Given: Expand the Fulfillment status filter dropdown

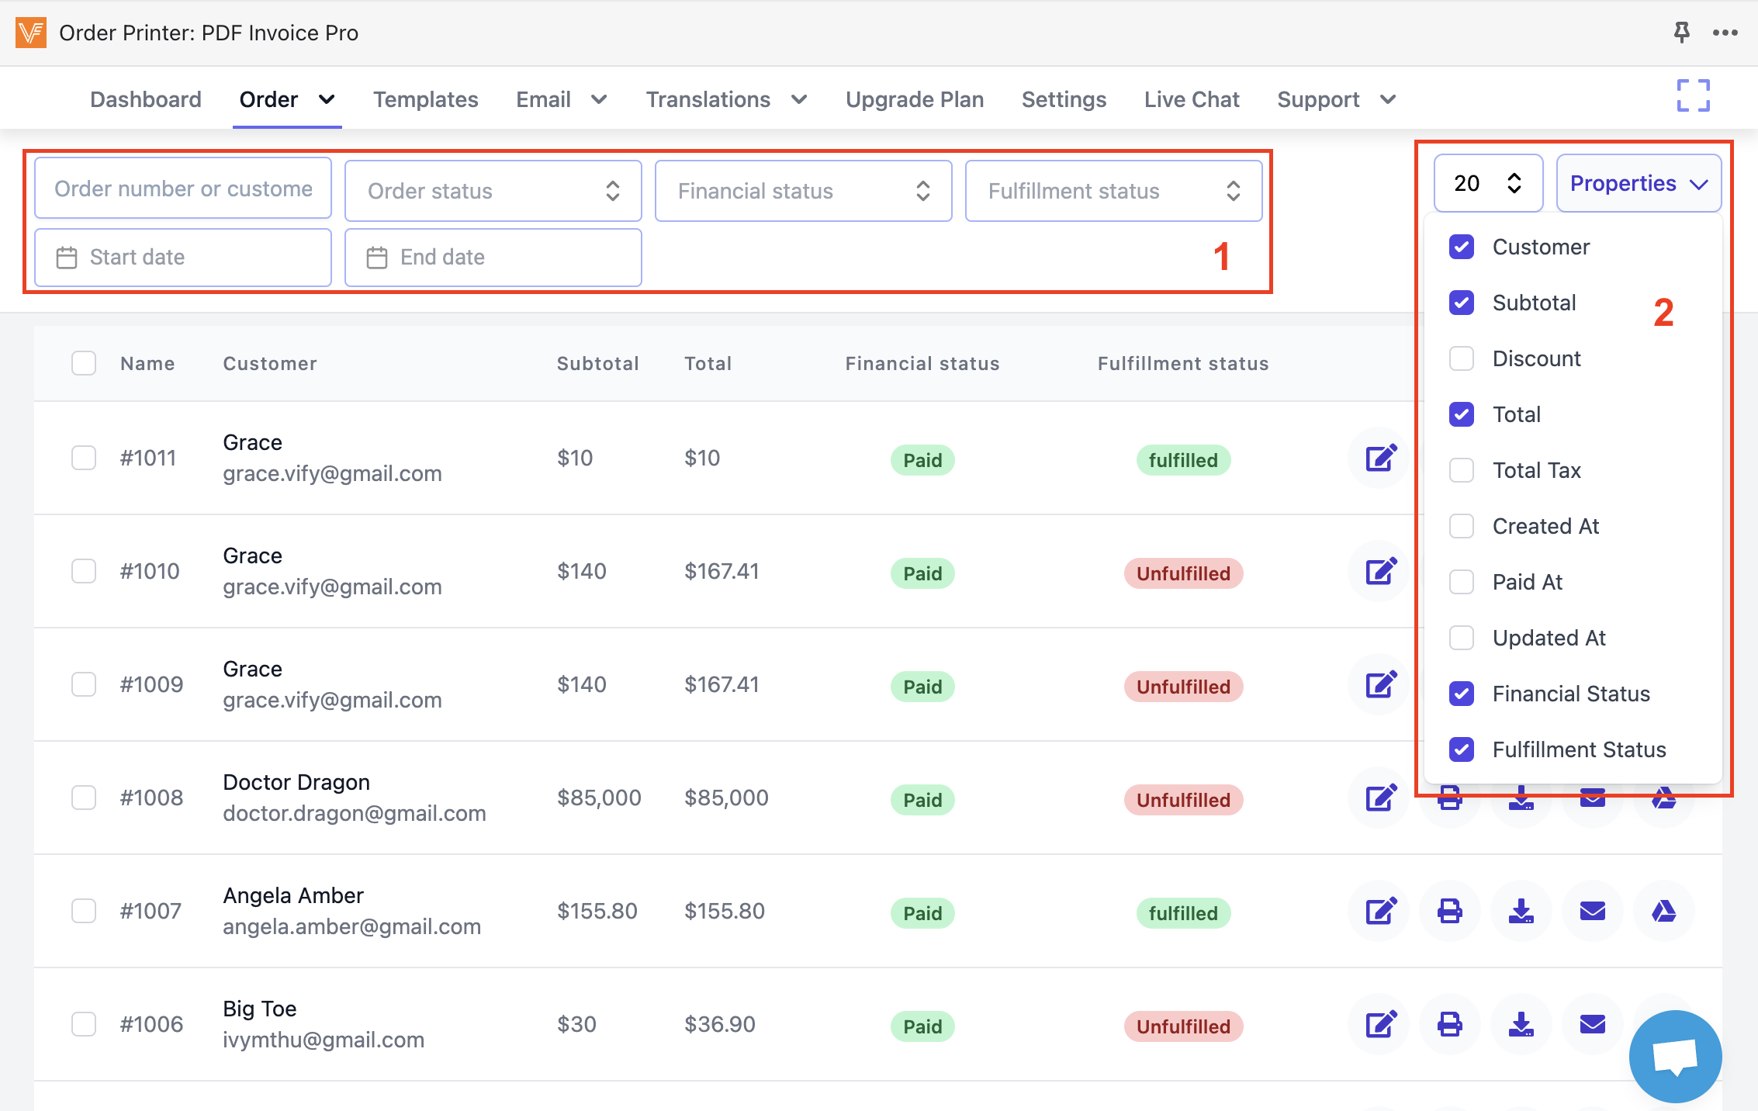Looking at the screenshot, I should coord(1113,191).
